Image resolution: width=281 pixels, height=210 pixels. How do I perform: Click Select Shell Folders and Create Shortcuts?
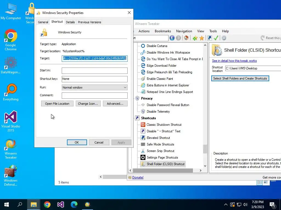[x=240, y=78]
